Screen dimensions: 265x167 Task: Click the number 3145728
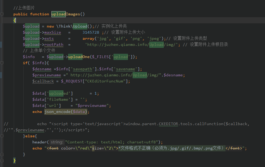click(x=91, y=32)
